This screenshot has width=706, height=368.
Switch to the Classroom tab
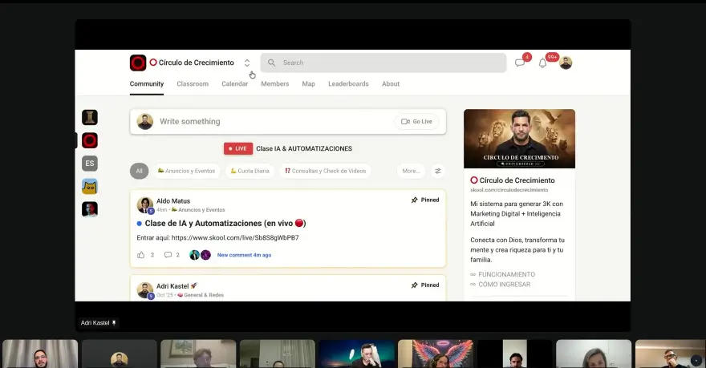(193, 84)
